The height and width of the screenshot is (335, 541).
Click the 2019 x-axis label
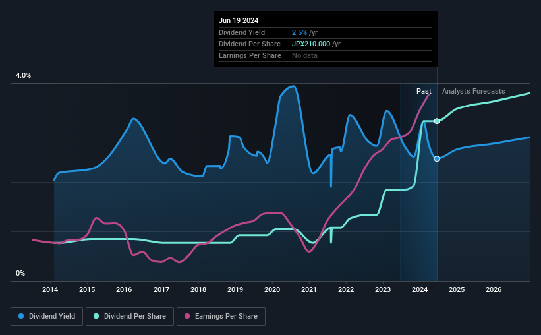click(x=235, y=289)
